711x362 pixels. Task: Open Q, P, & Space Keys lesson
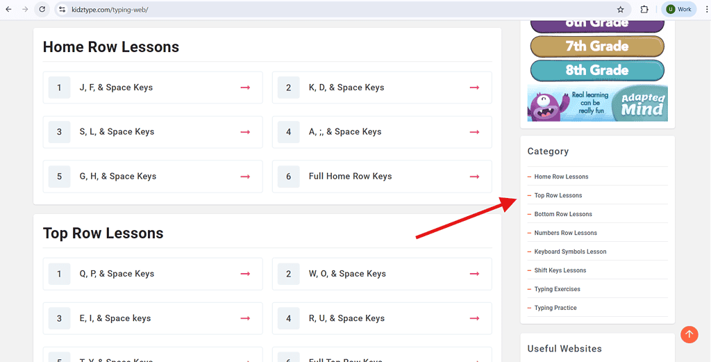click(153, 274)
